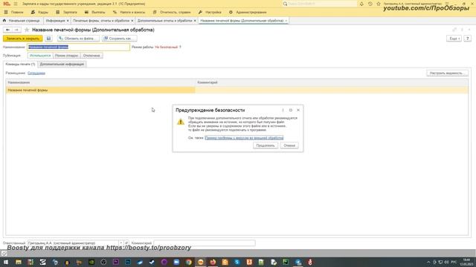The height and width of the screenshot is (267, 476).
Task: Click the Windows Start button
Action: click(6, 262)
